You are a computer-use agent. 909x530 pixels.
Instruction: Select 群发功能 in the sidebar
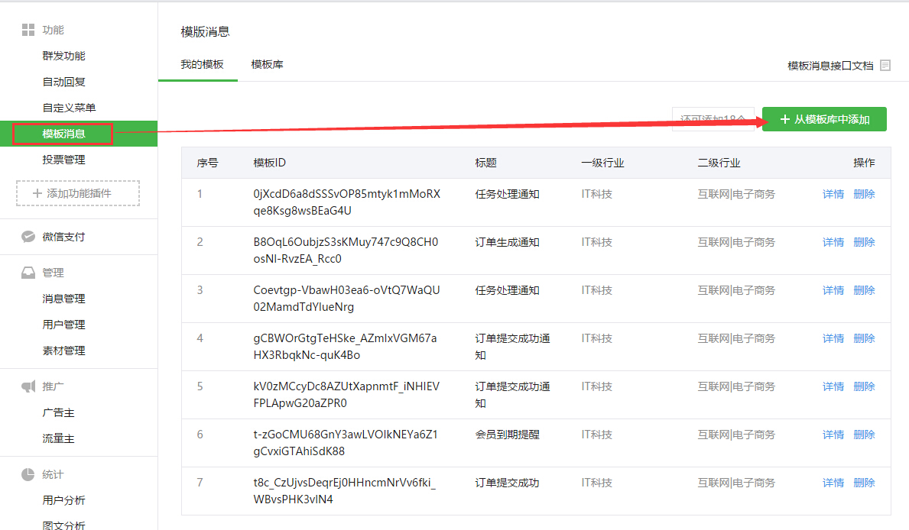click(63, 55)
